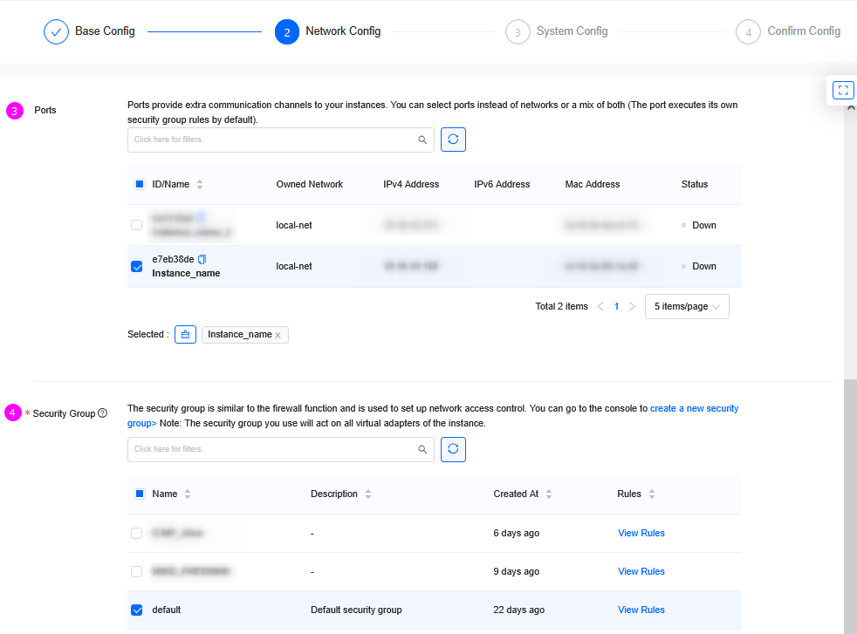Check the 9 days ago security group

point(137,571)
